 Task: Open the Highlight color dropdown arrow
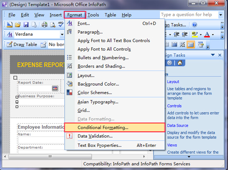pos(201,34)
